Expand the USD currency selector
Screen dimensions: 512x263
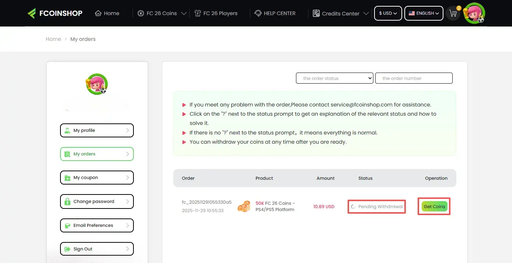point(388,13)
